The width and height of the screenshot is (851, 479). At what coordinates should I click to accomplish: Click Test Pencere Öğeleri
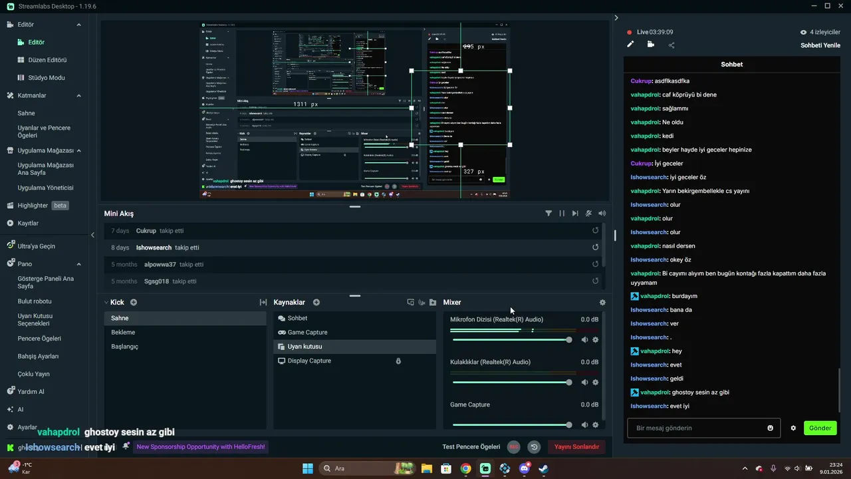point(471,447)
